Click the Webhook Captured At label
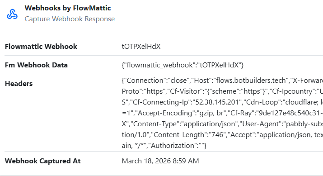 [42, 161]
